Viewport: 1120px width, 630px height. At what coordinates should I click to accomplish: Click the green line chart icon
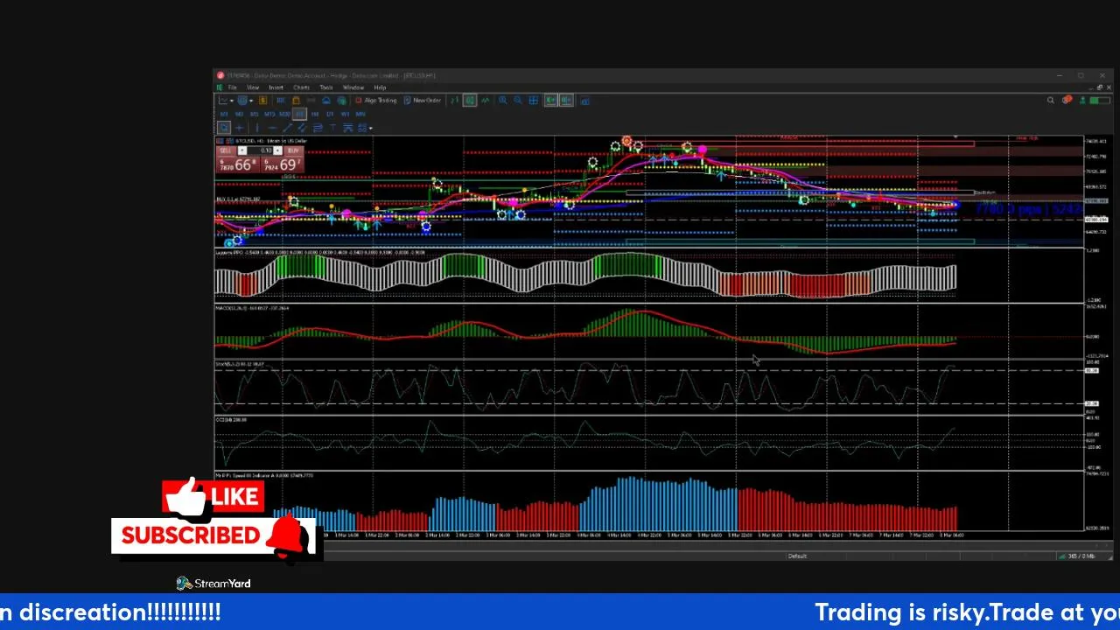click(x=486, y=101)
